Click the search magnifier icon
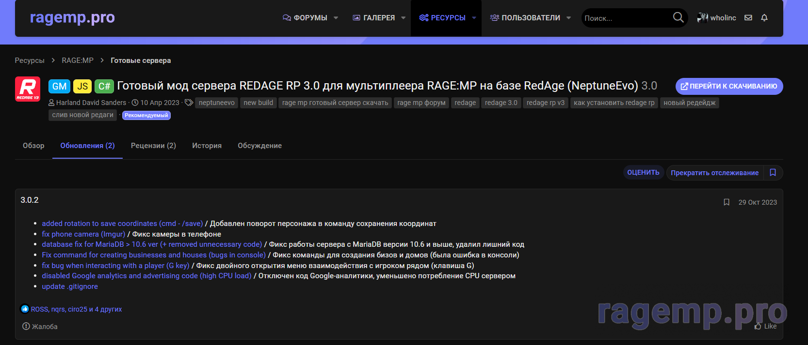The image size is (808, 345). coord(678,17)
